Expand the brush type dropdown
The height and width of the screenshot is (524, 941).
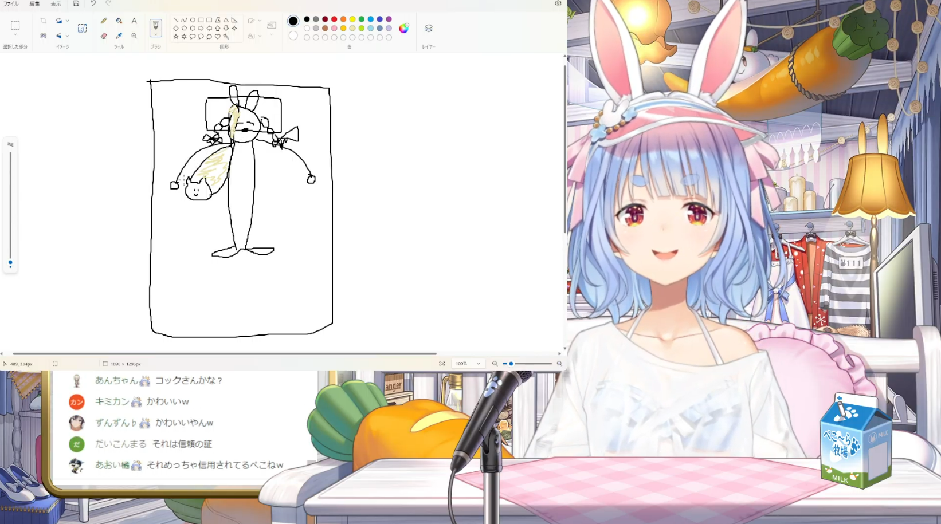[x=155, y=35]
